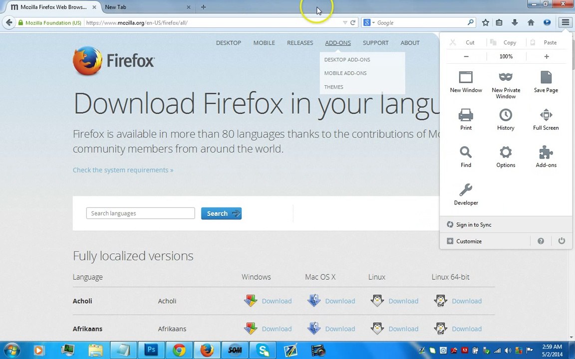Choose DESKTOP ADD-ONS from submenu
575x359 pixels.
[347, 59]
